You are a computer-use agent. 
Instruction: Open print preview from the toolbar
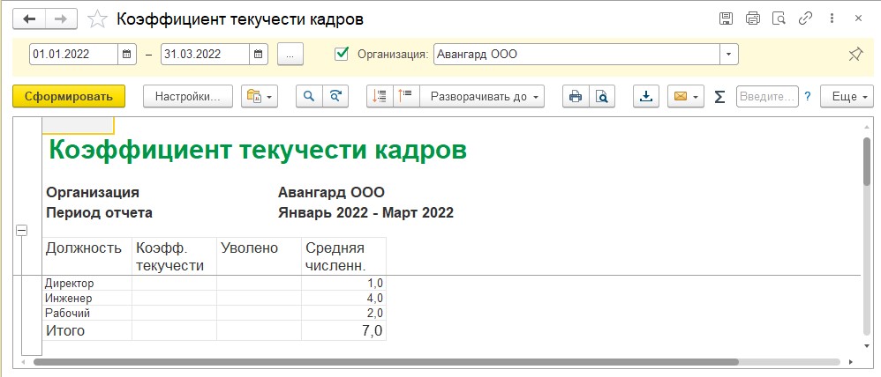(602, 97)
